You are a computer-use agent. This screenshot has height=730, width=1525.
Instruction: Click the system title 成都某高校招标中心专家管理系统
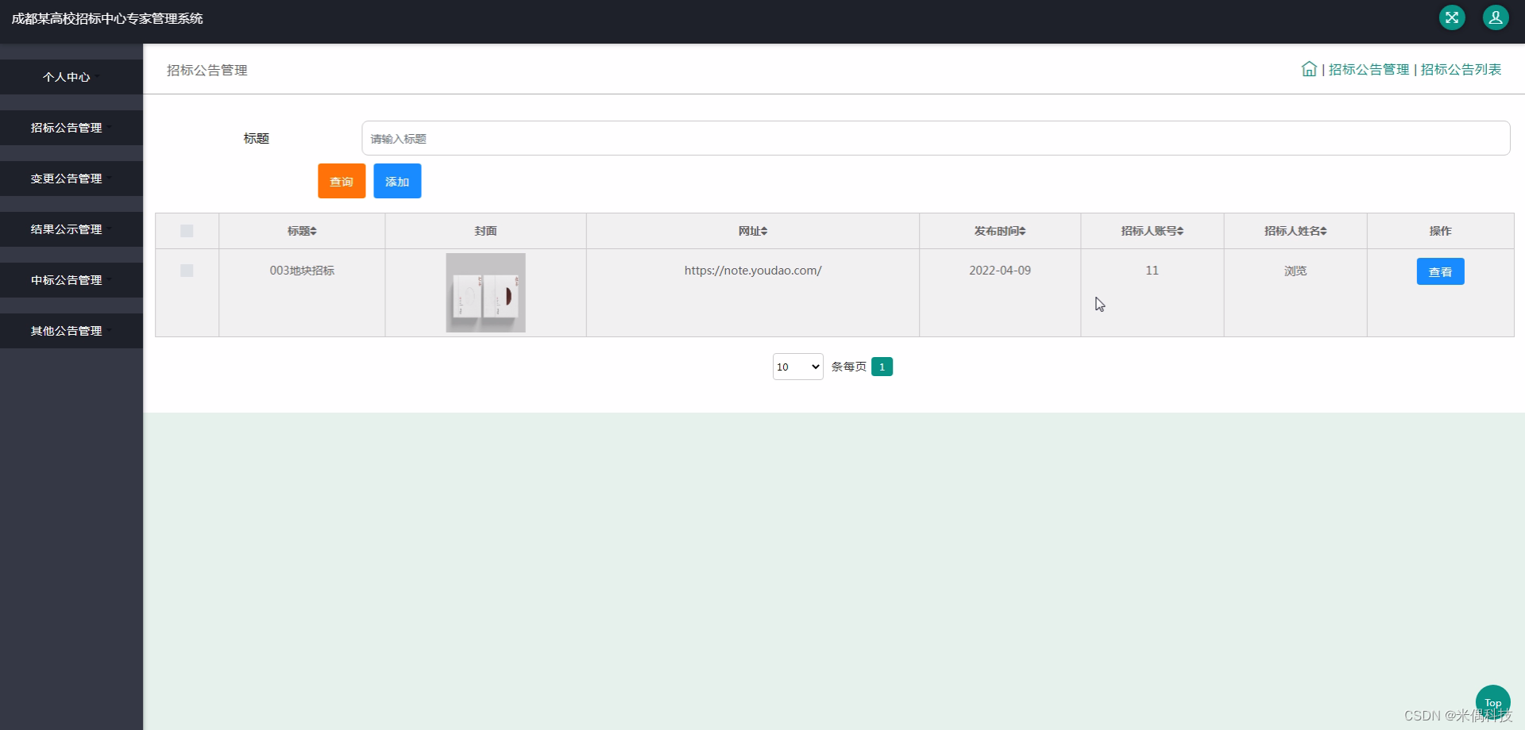(107, 18)
